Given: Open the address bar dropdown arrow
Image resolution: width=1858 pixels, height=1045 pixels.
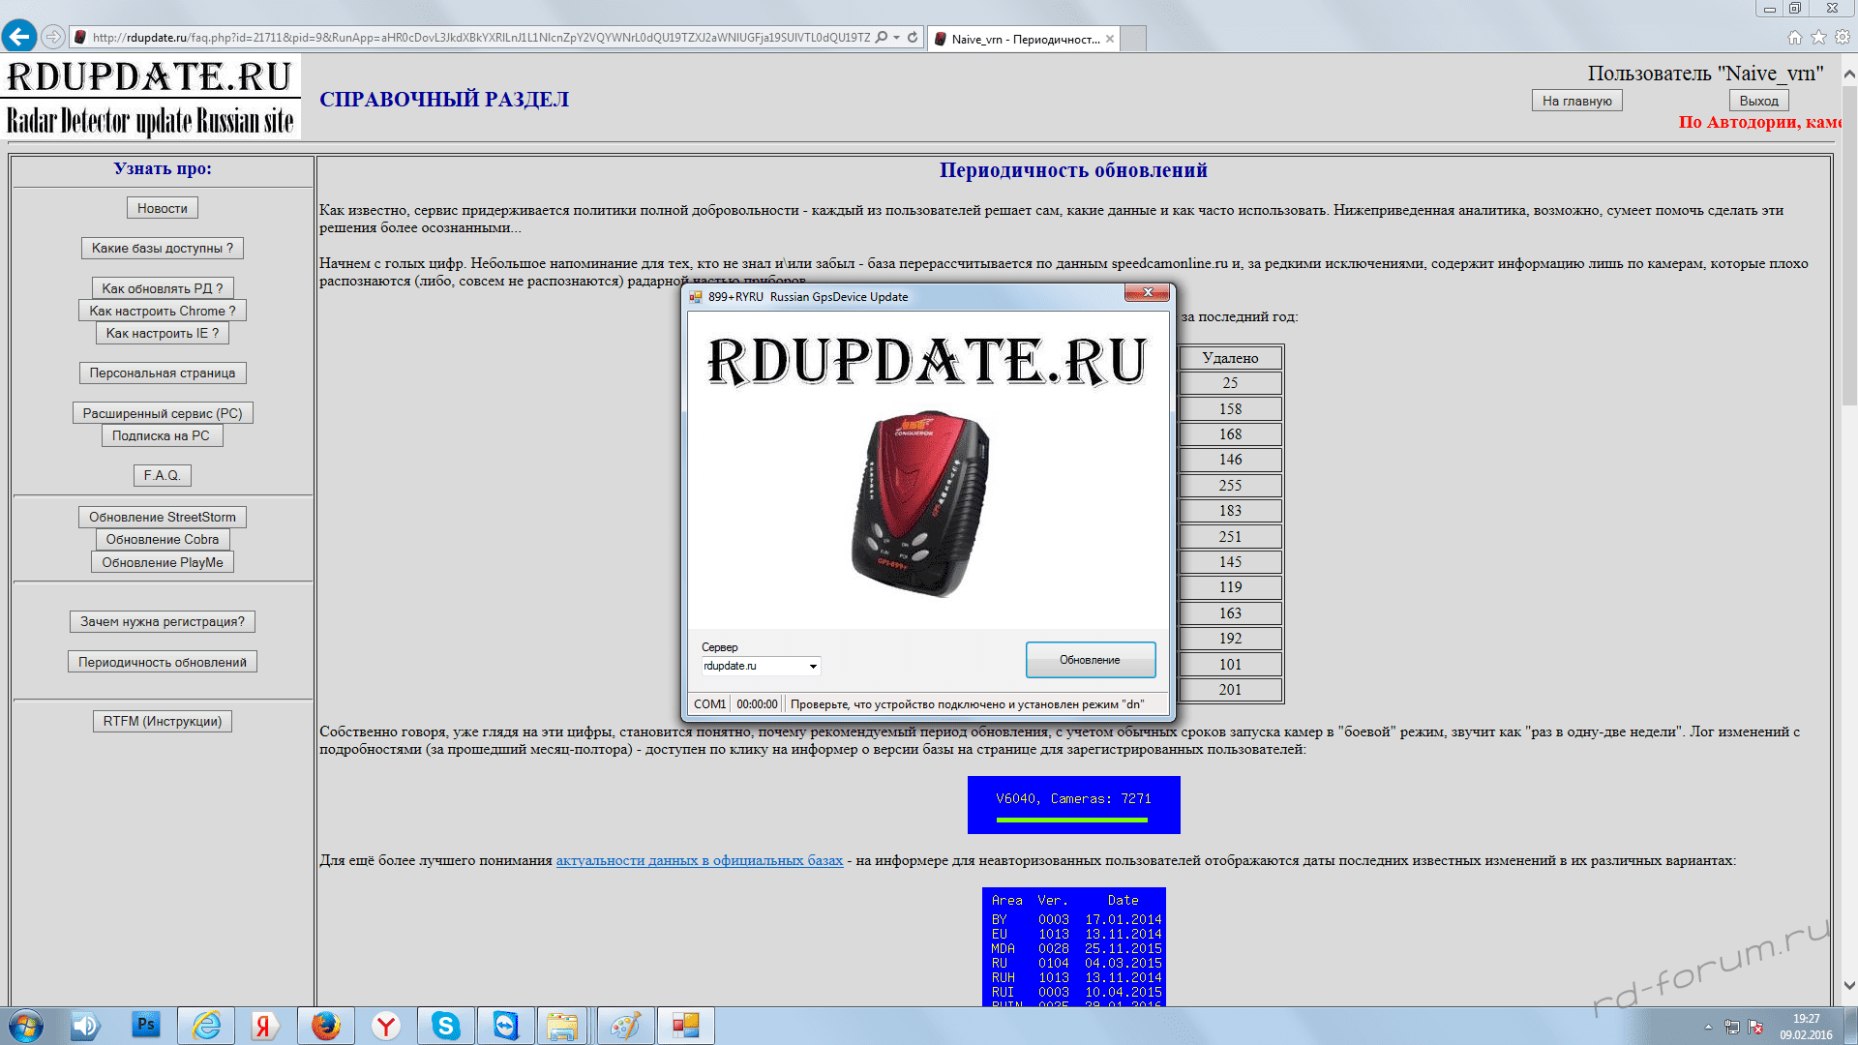Looking at the screenshot, I should (897, 38).
